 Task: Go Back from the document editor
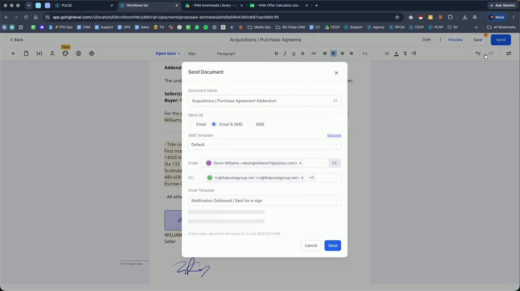pyautogui.click(x=17, y=40)
